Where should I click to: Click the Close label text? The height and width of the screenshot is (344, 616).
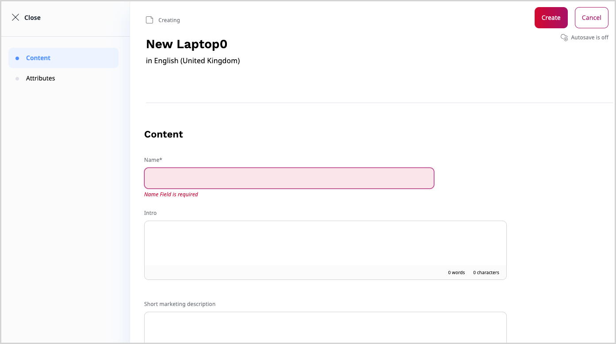pos(32,18)
